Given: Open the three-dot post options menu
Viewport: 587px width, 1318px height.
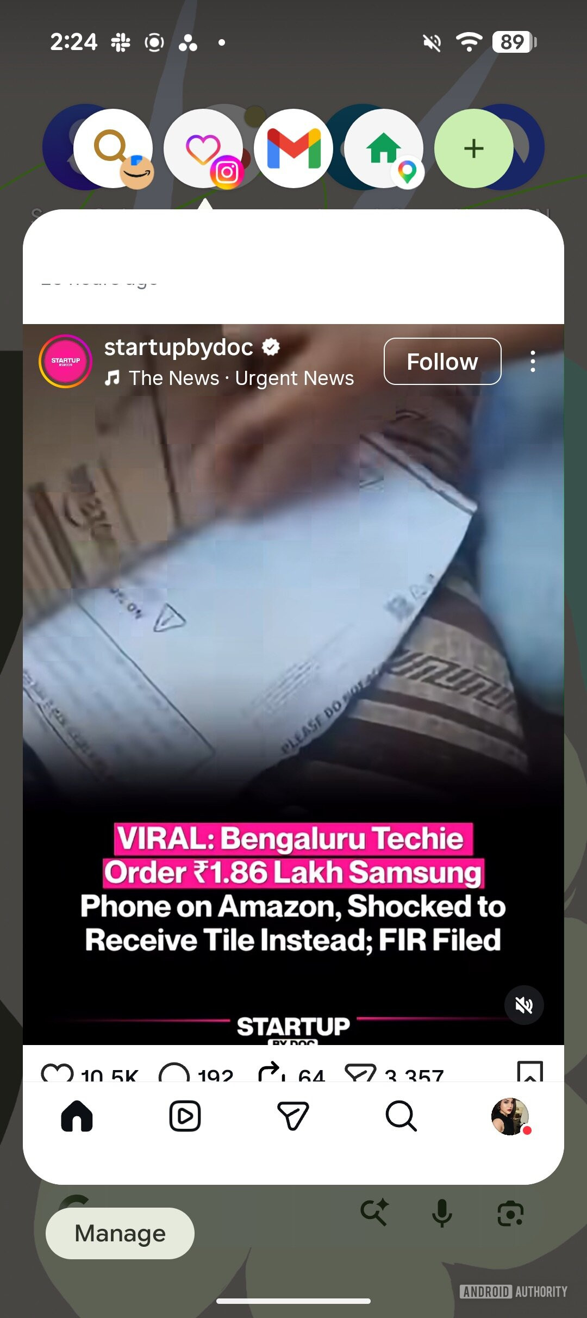Looking at the screenshot, I should tap(533, 362).
